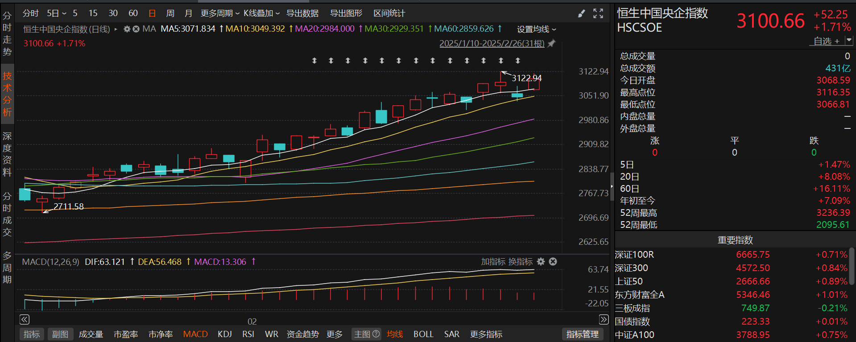The width and height of the screenshot is (856, 342).
Task: Open 指标管理 indicator management
Action: (583, 334)
